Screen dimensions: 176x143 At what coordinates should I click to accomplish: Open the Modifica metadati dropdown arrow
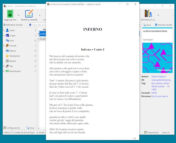[40, 15]
